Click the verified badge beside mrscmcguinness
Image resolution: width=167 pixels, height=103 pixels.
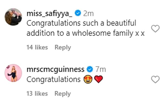90,69
